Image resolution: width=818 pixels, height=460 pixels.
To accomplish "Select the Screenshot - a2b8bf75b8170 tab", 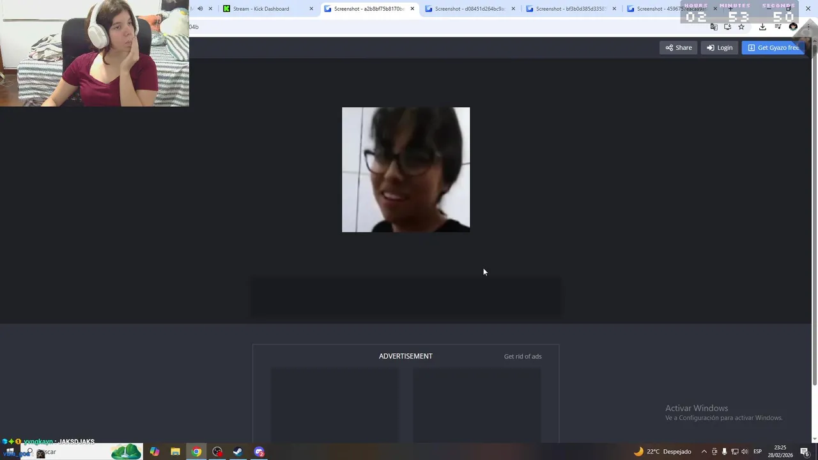I will click(368, 9).
